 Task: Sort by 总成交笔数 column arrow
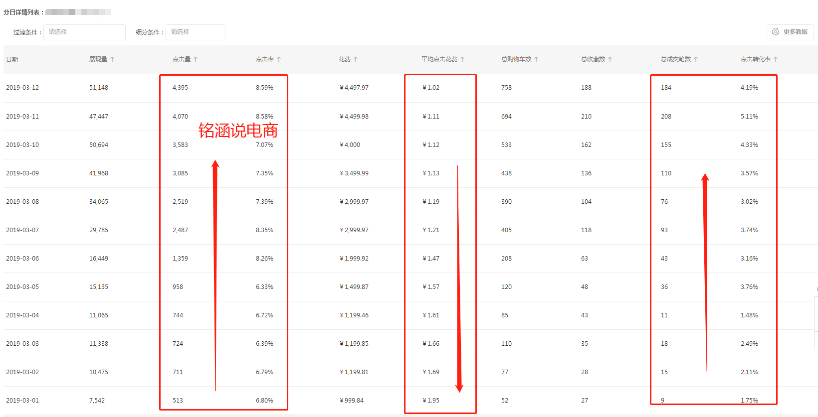pos(696,59)
